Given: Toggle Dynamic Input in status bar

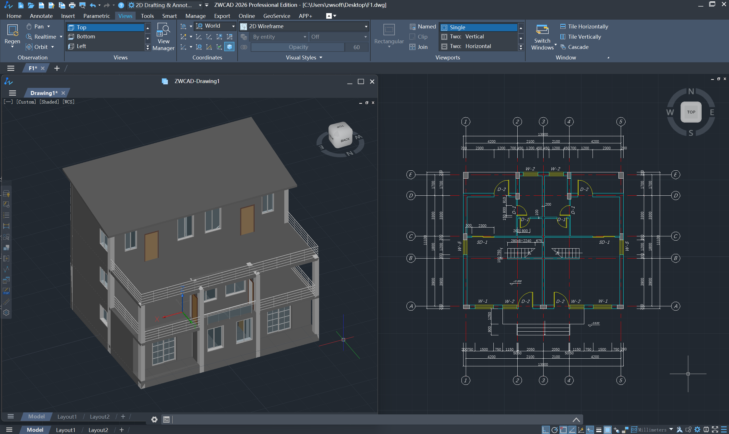Looking at the screenshot, I should coord(590,430).
